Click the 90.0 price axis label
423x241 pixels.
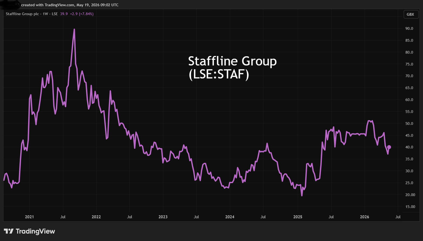[409, 28]
